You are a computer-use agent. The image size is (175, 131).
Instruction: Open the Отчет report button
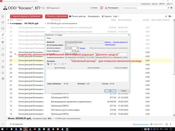pos(94,8)
